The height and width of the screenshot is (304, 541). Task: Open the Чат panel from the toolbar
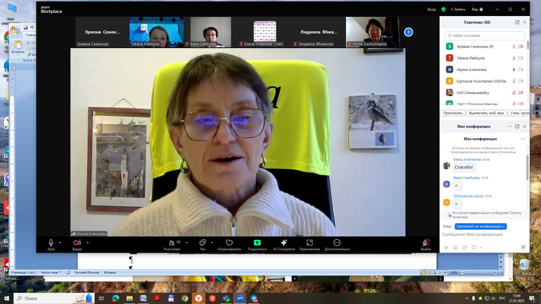point(202,243)
